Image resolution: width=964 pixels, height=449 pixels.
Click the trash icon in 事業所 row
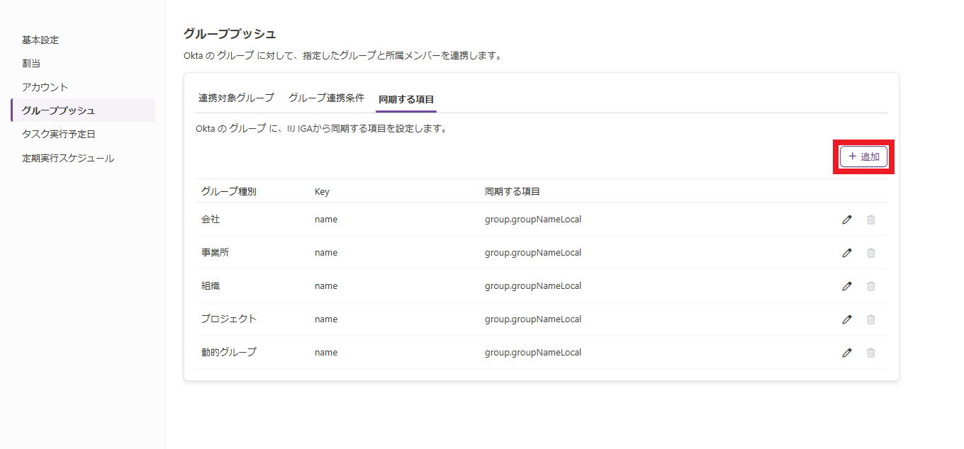(x=870, y=253)
